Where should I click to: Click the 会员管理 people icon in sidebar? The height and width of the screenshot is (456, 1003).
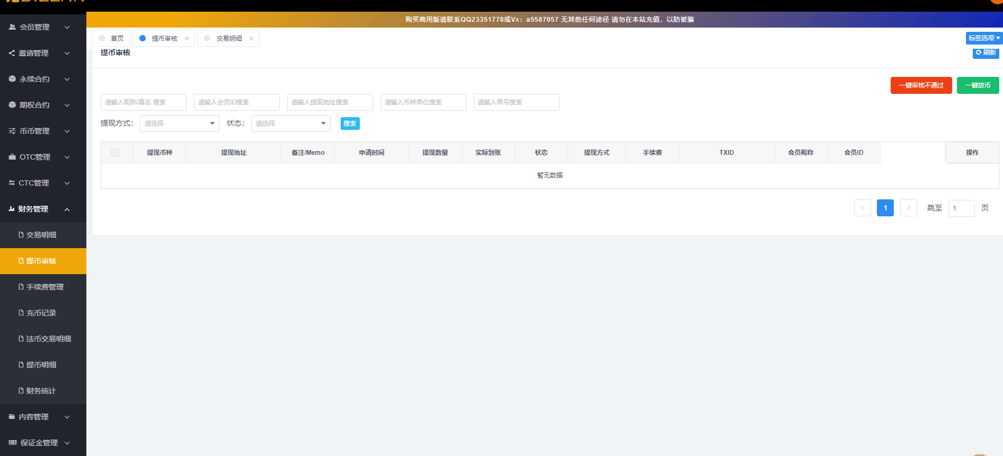pos(12,27)
